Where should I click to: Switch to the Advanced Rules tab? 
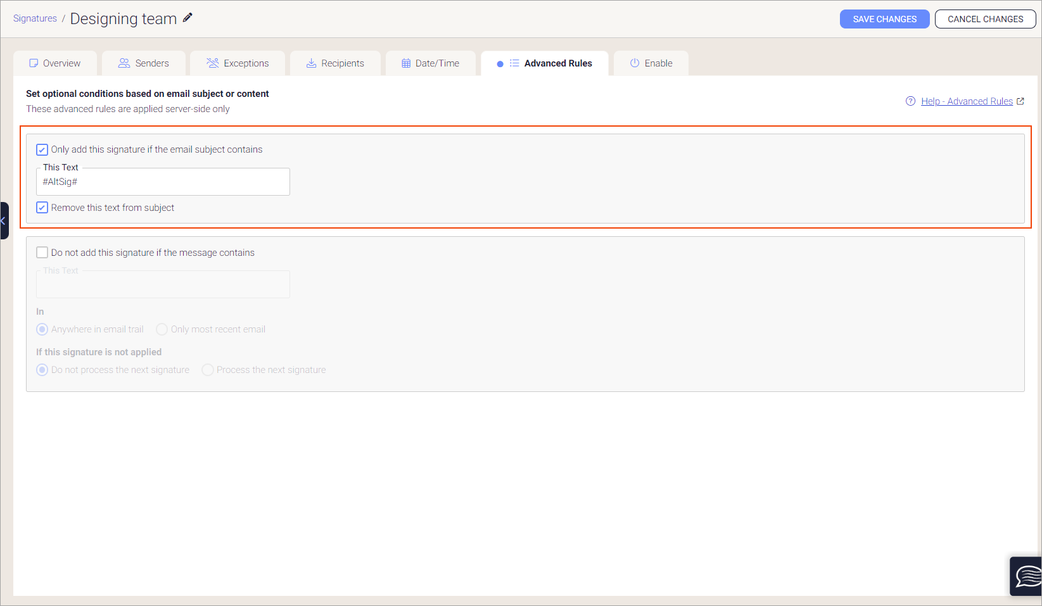pos(558,63)
